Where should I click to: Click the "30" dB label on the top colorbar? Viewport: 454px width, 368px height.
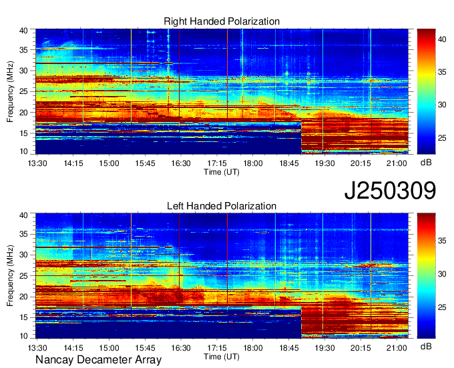pos(442,105)
